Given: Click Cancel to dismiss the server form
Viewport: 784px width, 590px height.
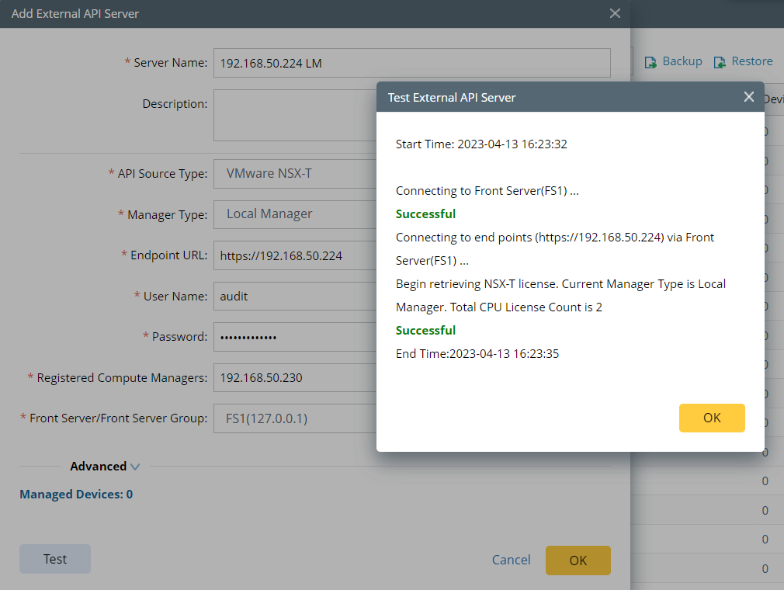Looking at the screenshot, I should [511, 560].
